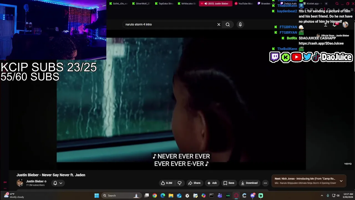This screenshot has height=200, width=355.
Task: Switch to Sa1nt_J0n browser tab
Action: click(118, 4)
